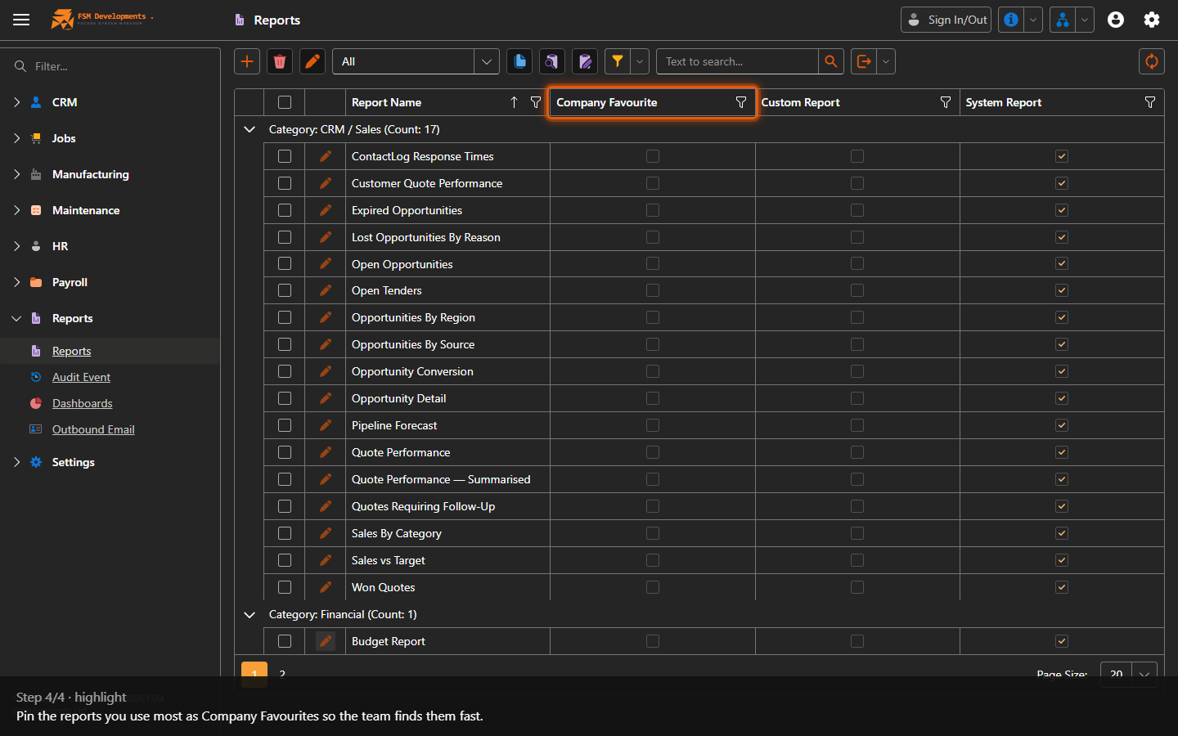Open the Company Favourite column filter

741,102
